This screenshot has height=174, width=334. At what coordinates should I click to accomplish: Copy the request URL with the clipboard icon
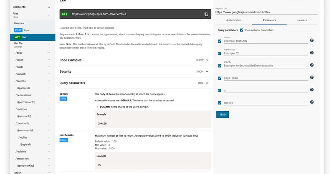click(x=206, y=14)
